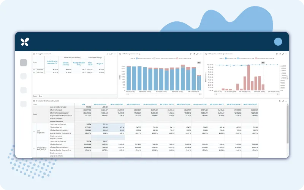304x190 pixels.
Task: Toggle pink series in Delivery reason legend
Action: coord(181,59)
